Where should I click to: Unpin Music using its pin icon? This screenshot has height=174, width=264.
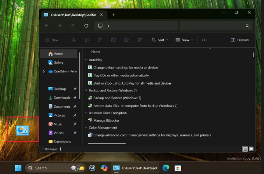click(75, 124)
